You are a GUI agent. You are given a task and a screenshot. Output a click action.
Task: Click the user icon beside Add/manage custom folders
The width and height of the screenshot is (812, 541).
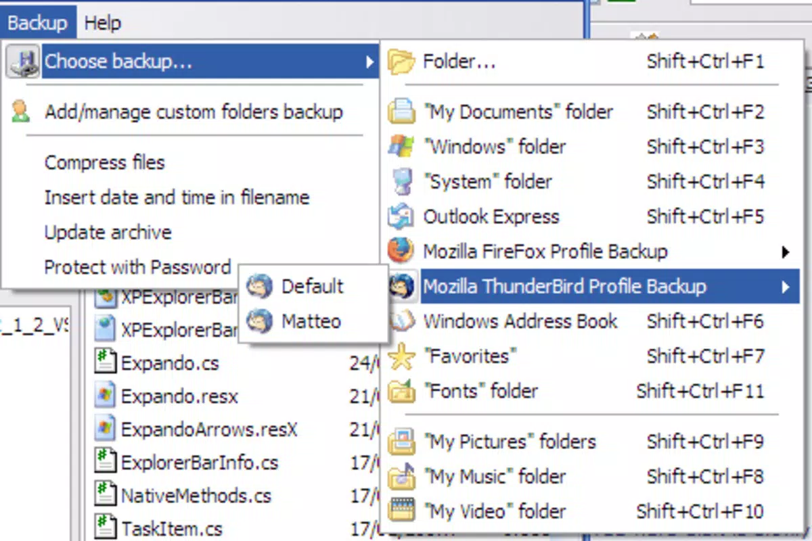click(x=20, y=112)
